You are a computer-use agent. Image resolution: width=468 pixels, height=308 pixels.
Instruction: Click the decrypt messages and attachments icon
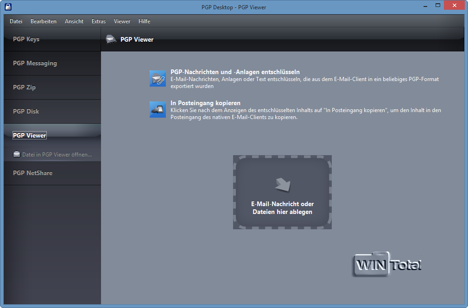158,78
